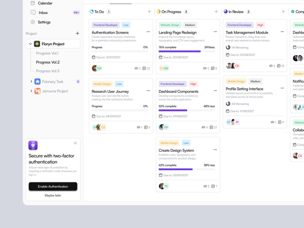
Task: Click the Floryn Project logo icon
Action: click(37, 44)
